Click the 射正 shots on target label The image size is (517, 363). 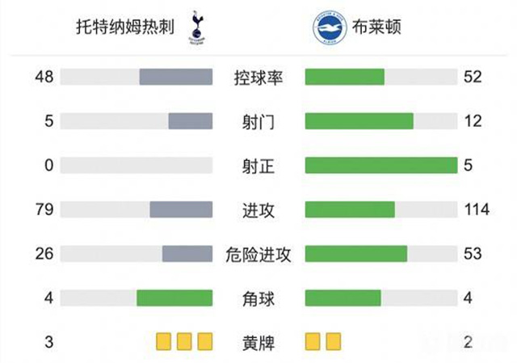258,166
